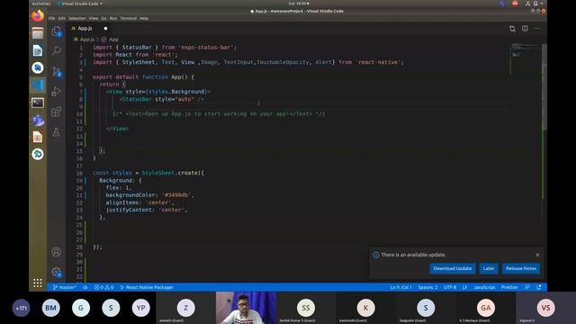
Task: Click the editor vertical scrollbar
Action: click(x=544, y=87)
